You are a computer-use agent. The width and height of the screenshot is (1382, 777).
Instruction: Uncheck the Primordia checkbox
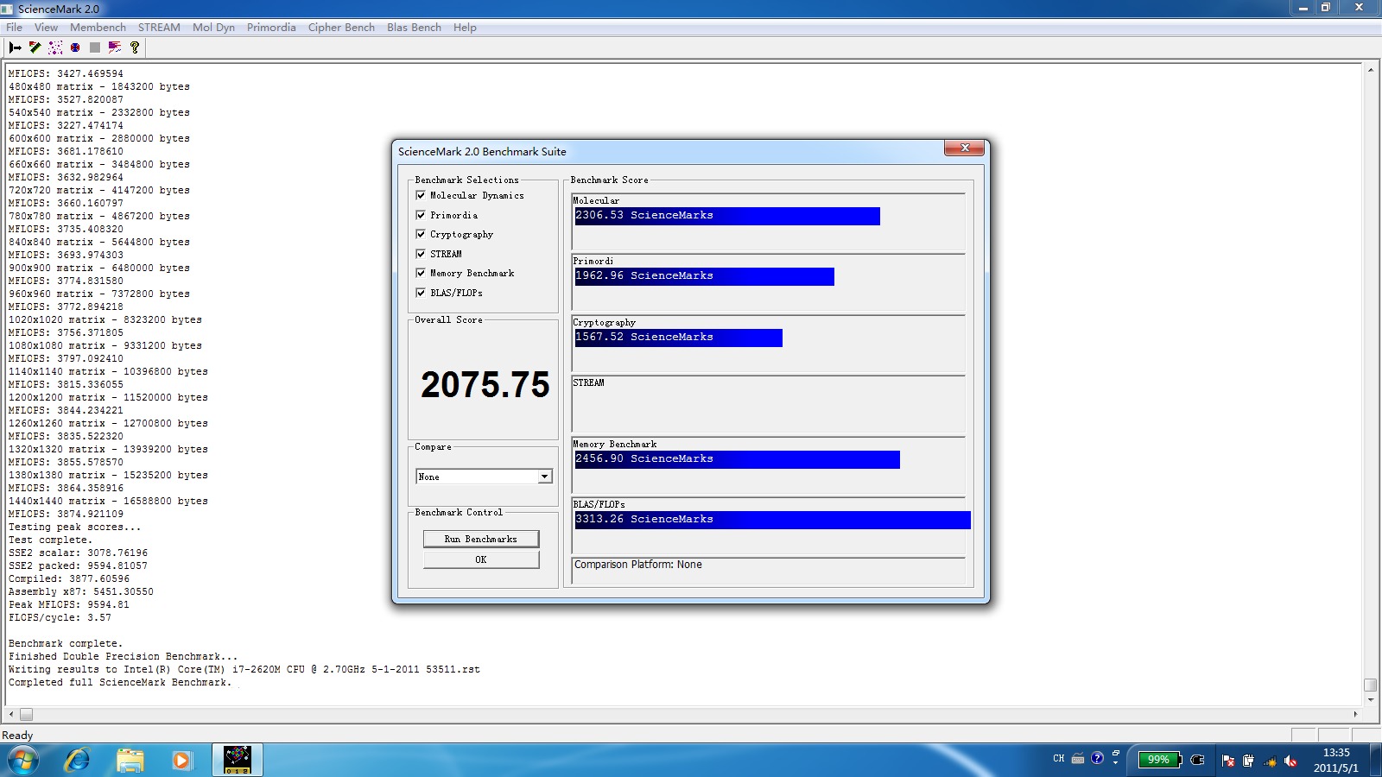(421, 215)
